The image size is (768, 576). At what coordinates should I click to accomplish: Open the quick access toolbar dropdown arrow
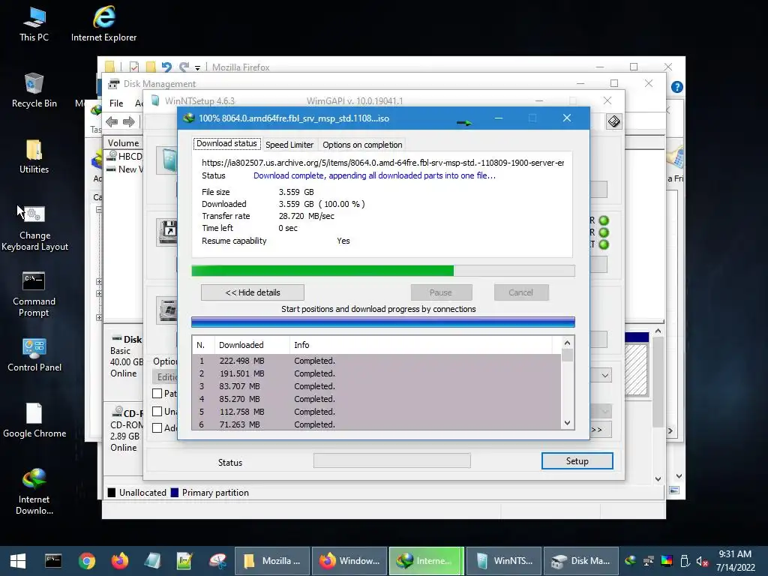[197, 67]
